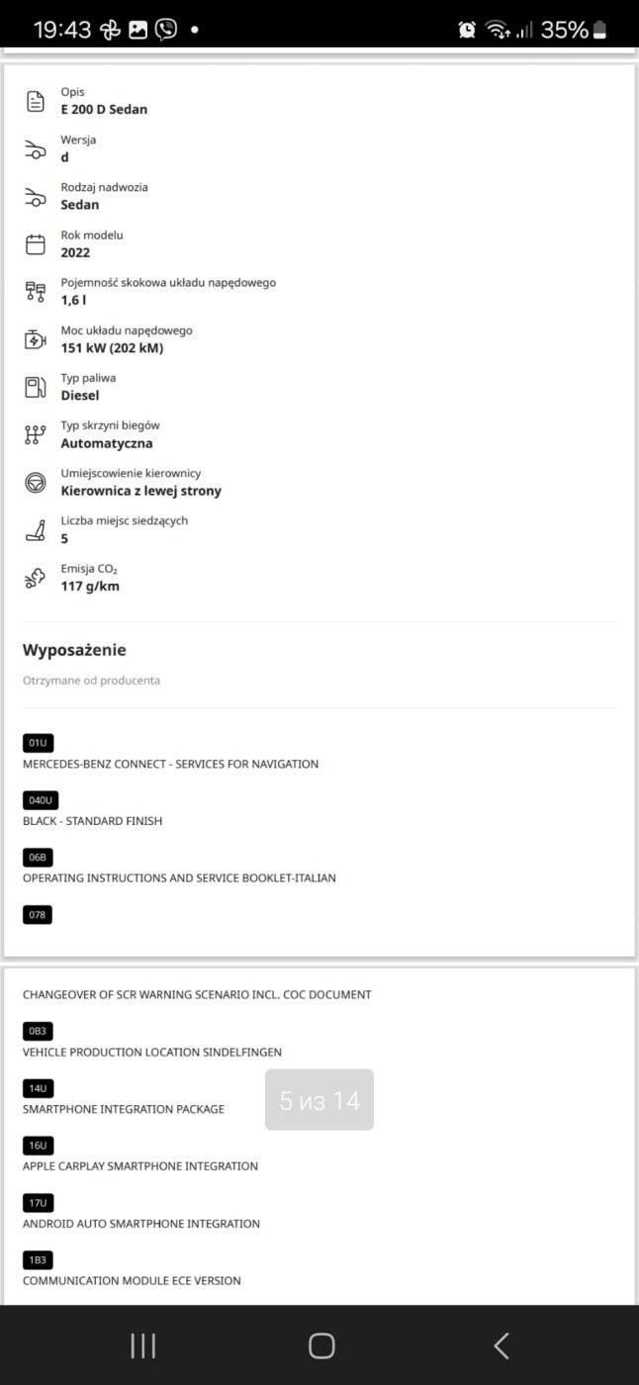Tap the CO2 emission cloud icon
The width and height of the screenshot is (639, 1385).
point(36,578)
